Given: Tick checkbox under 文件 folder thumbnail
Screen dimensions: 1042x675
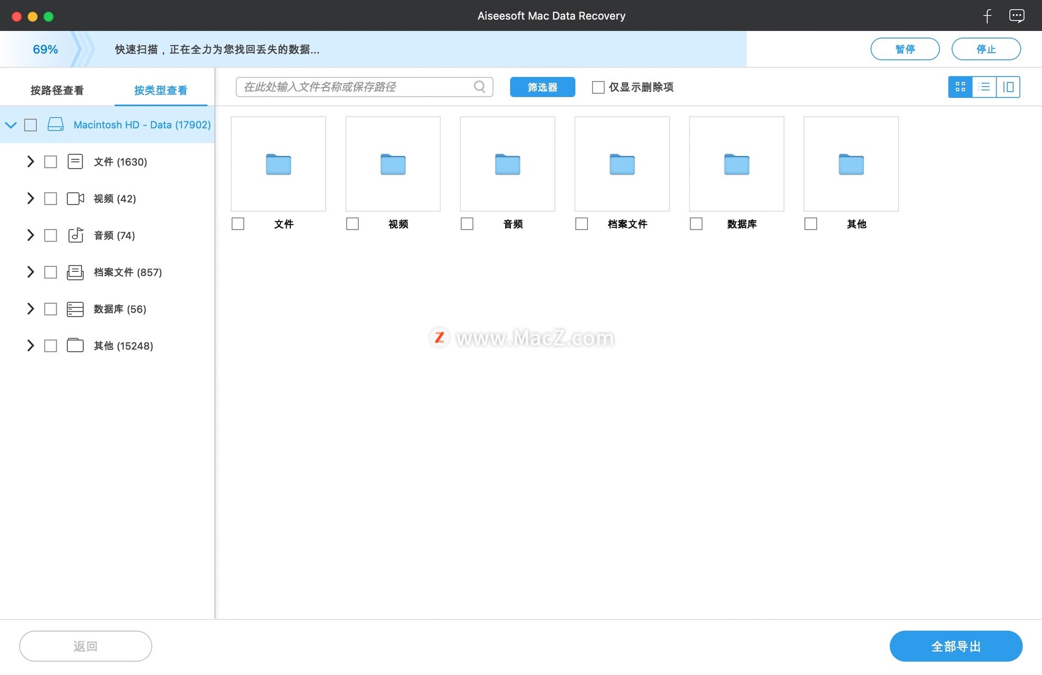Looking at the screenshot, I should coord(238,224).
